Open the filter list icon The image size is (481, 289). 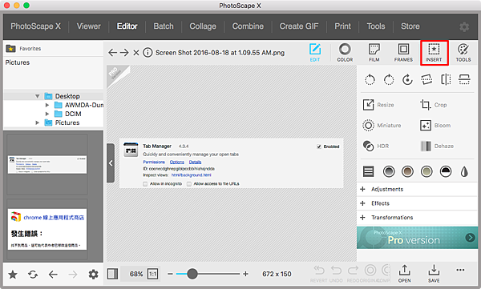tap(369, 171)
